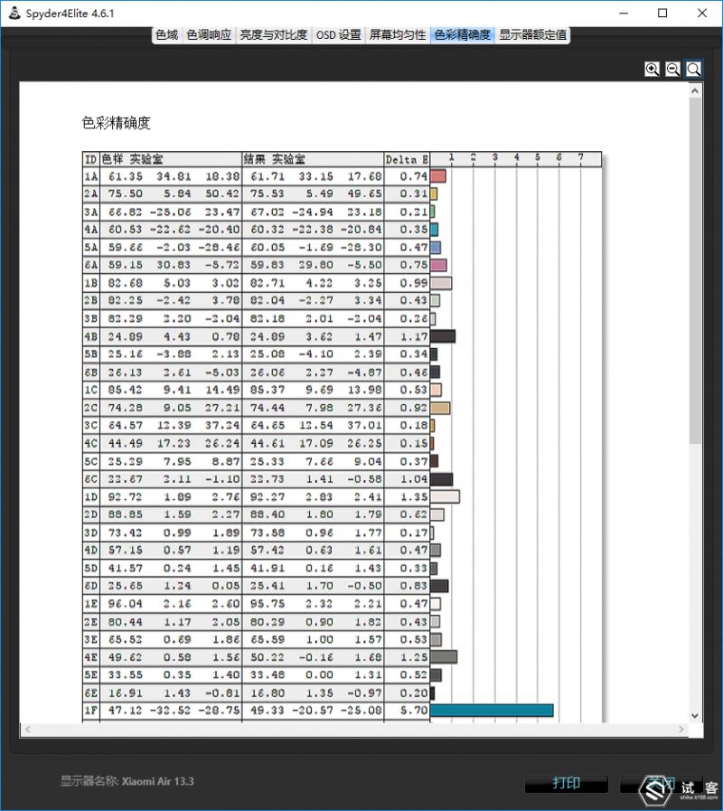Click the row ID 3A cell

point(91,212)
